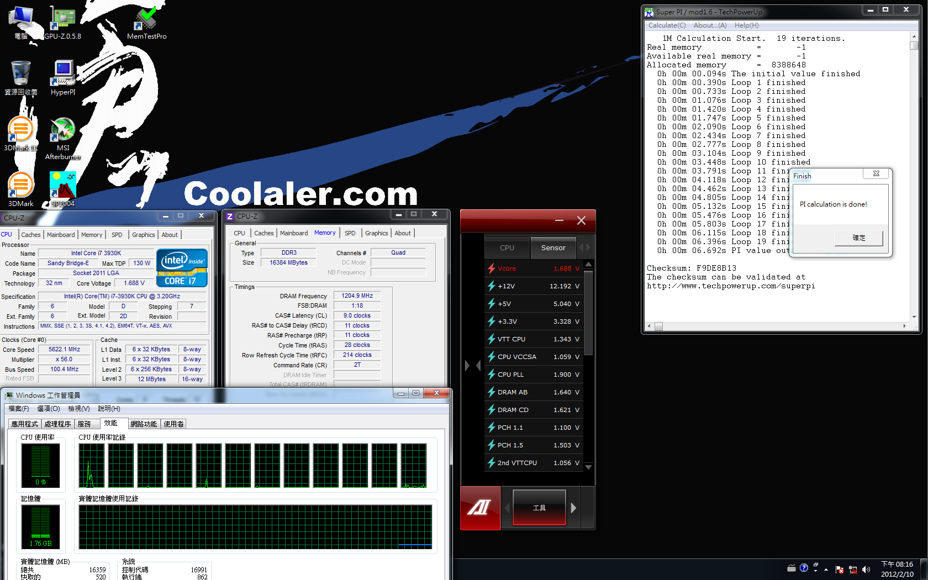Launch the 3DMark 11 desktop shortcut
Screen dimensions: 928x580
(x=21, y=134)
